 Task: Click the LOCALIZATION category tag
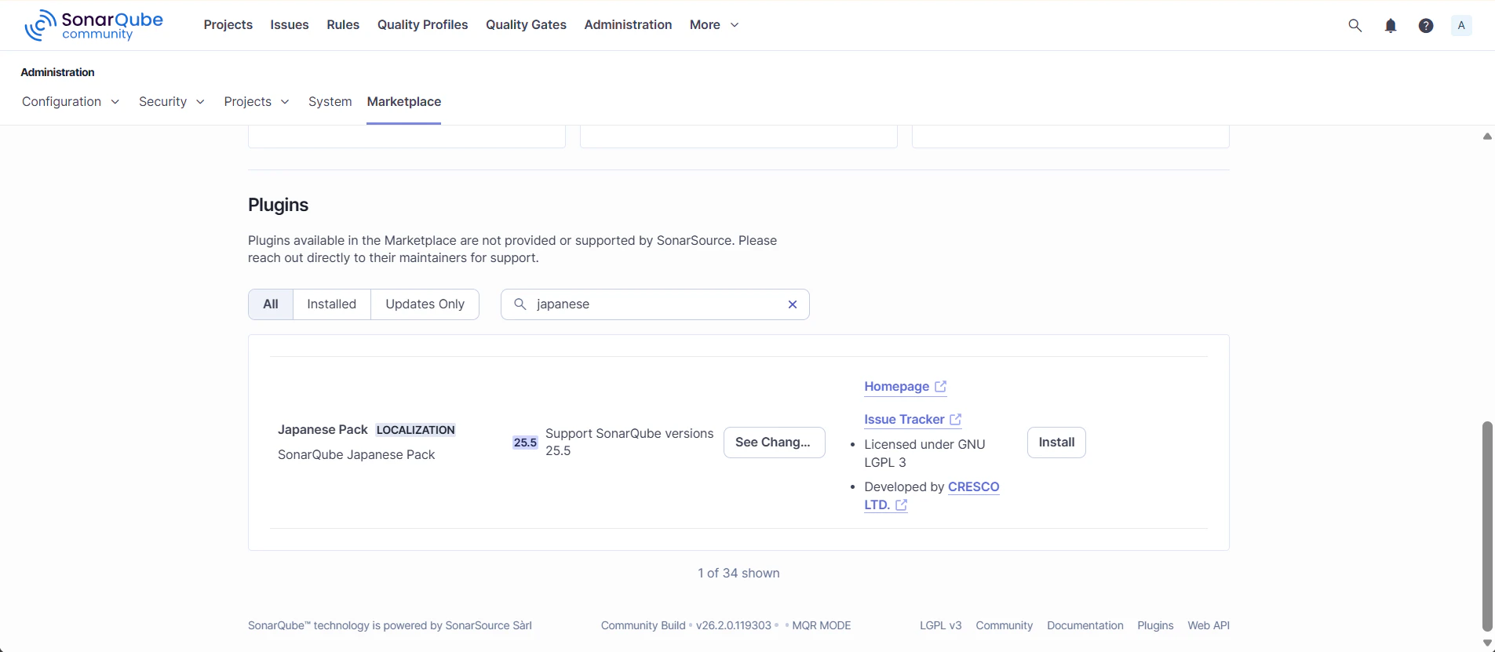coord(415,430)
